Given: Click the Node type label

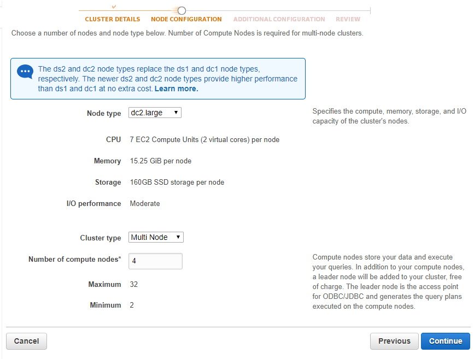Looking at the screenshot, I should click(x=104, y=114).
